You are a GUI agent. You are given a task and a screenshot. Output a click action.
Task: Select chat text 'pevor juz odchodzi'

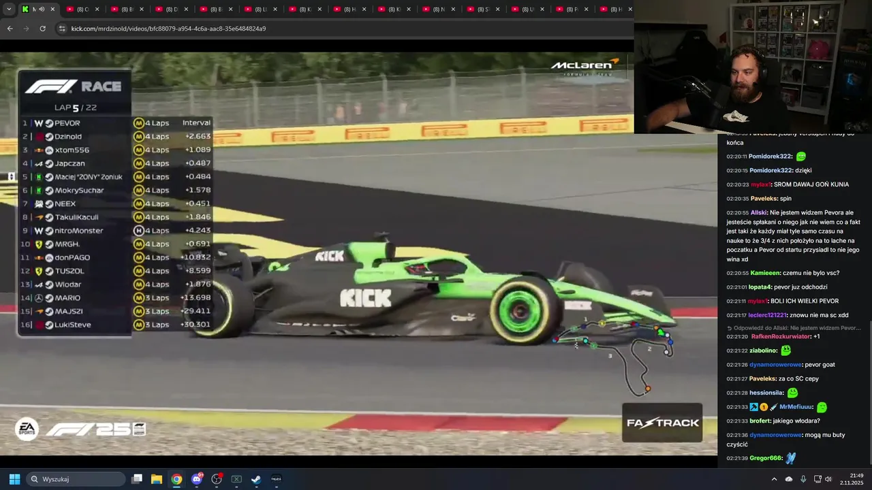click(x=800, y=287)
